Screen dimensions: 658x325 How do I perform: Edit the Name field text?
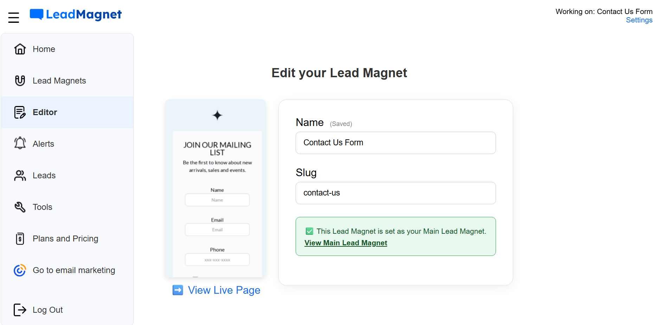coord(395,143)
